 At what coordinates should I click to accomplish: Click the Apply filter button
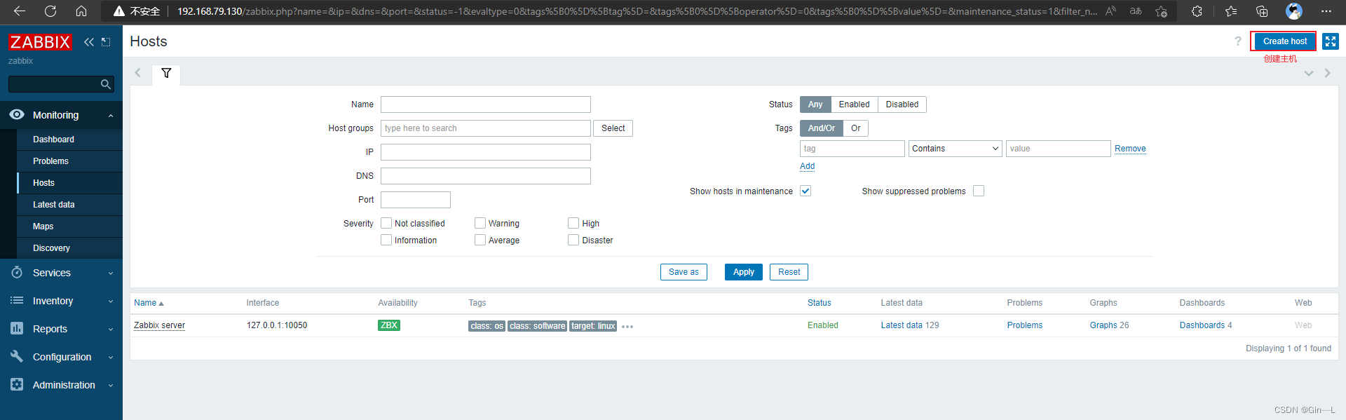point(744,272)
